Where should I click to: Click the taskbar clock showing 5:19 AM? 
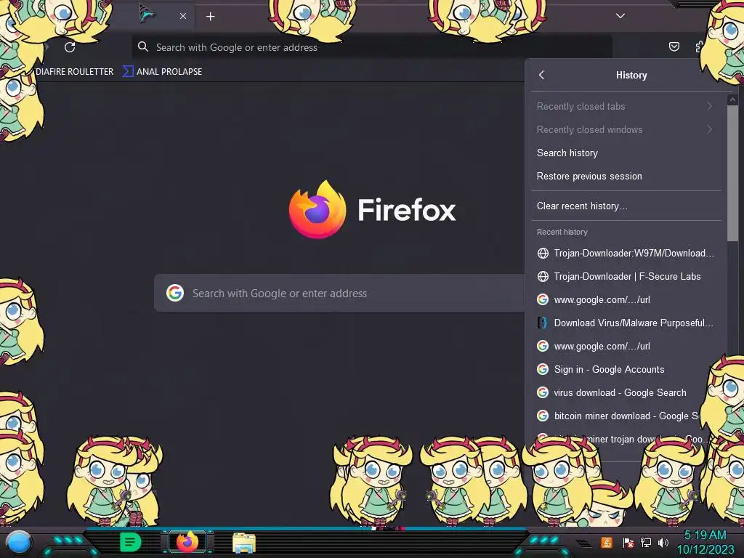click(705, 542)
